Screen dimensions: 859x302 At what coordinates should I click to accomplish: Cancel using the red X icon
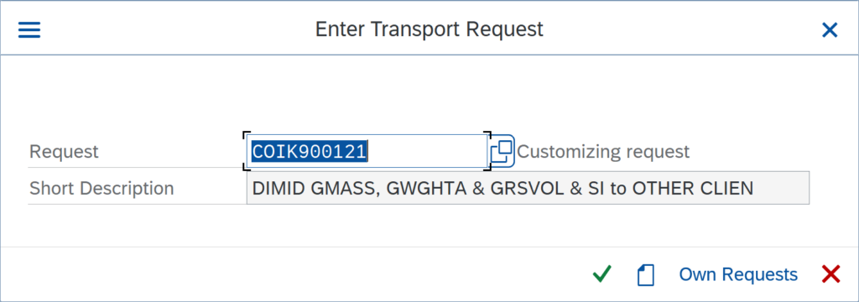click(x=830, y=273)
